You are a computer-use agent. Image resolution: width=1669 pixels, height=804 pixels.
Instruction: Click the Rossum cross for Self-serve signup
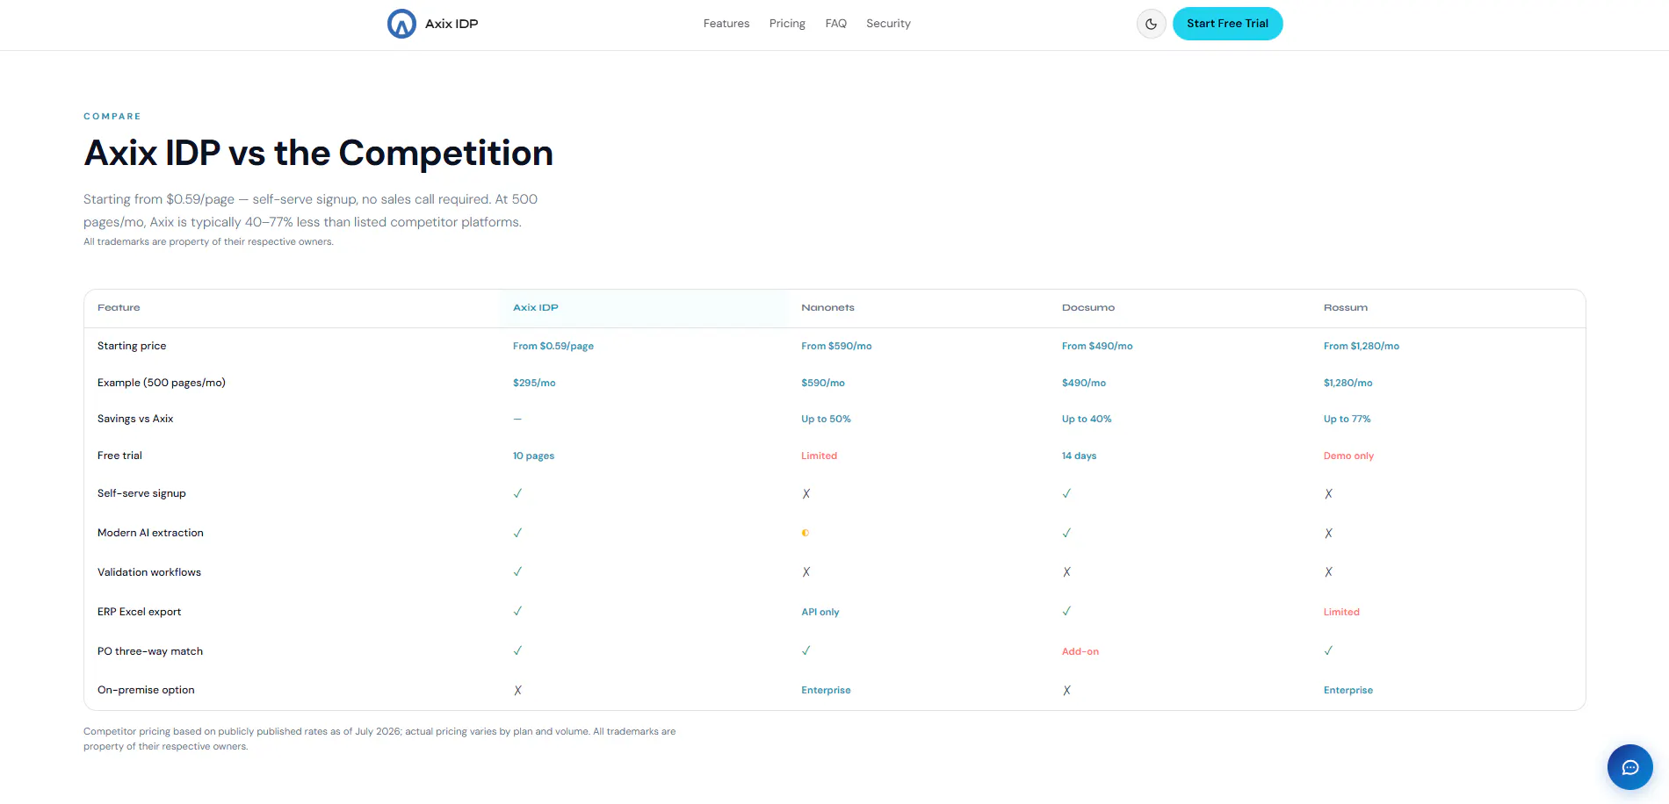coord(1328,494)
